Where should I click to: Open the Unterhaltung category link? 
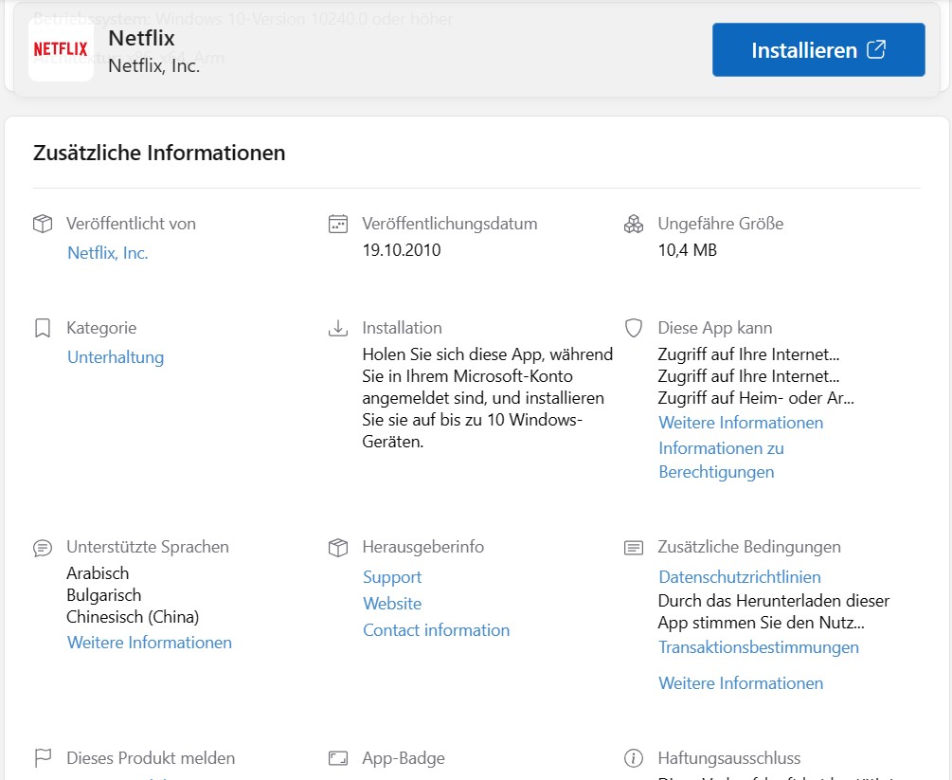[116, 357]
